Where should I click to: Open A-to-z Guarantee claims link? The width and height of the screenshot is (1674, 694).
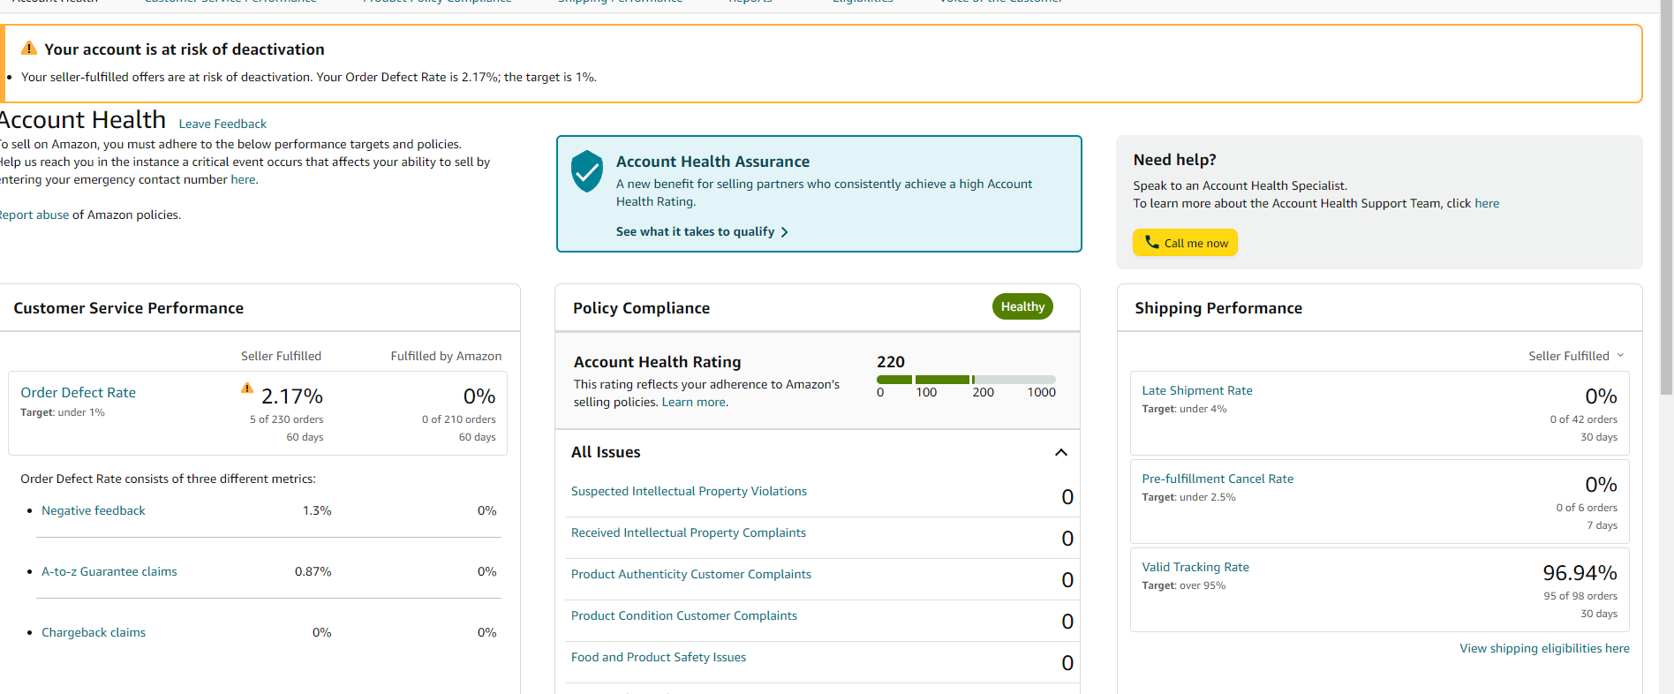[109, 571]
